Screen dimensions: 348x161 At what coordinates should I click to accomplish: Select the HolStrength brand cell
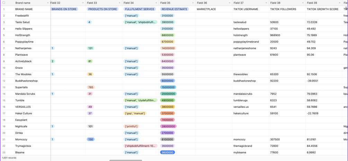click(x=32, y=35)
